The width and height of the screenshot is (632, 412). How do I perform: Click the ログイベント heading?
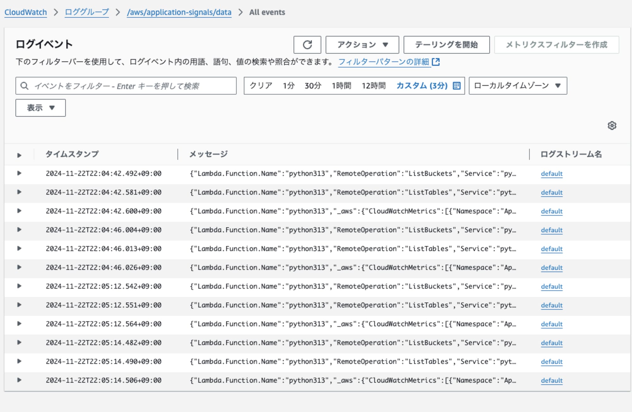tap(44, 44)
